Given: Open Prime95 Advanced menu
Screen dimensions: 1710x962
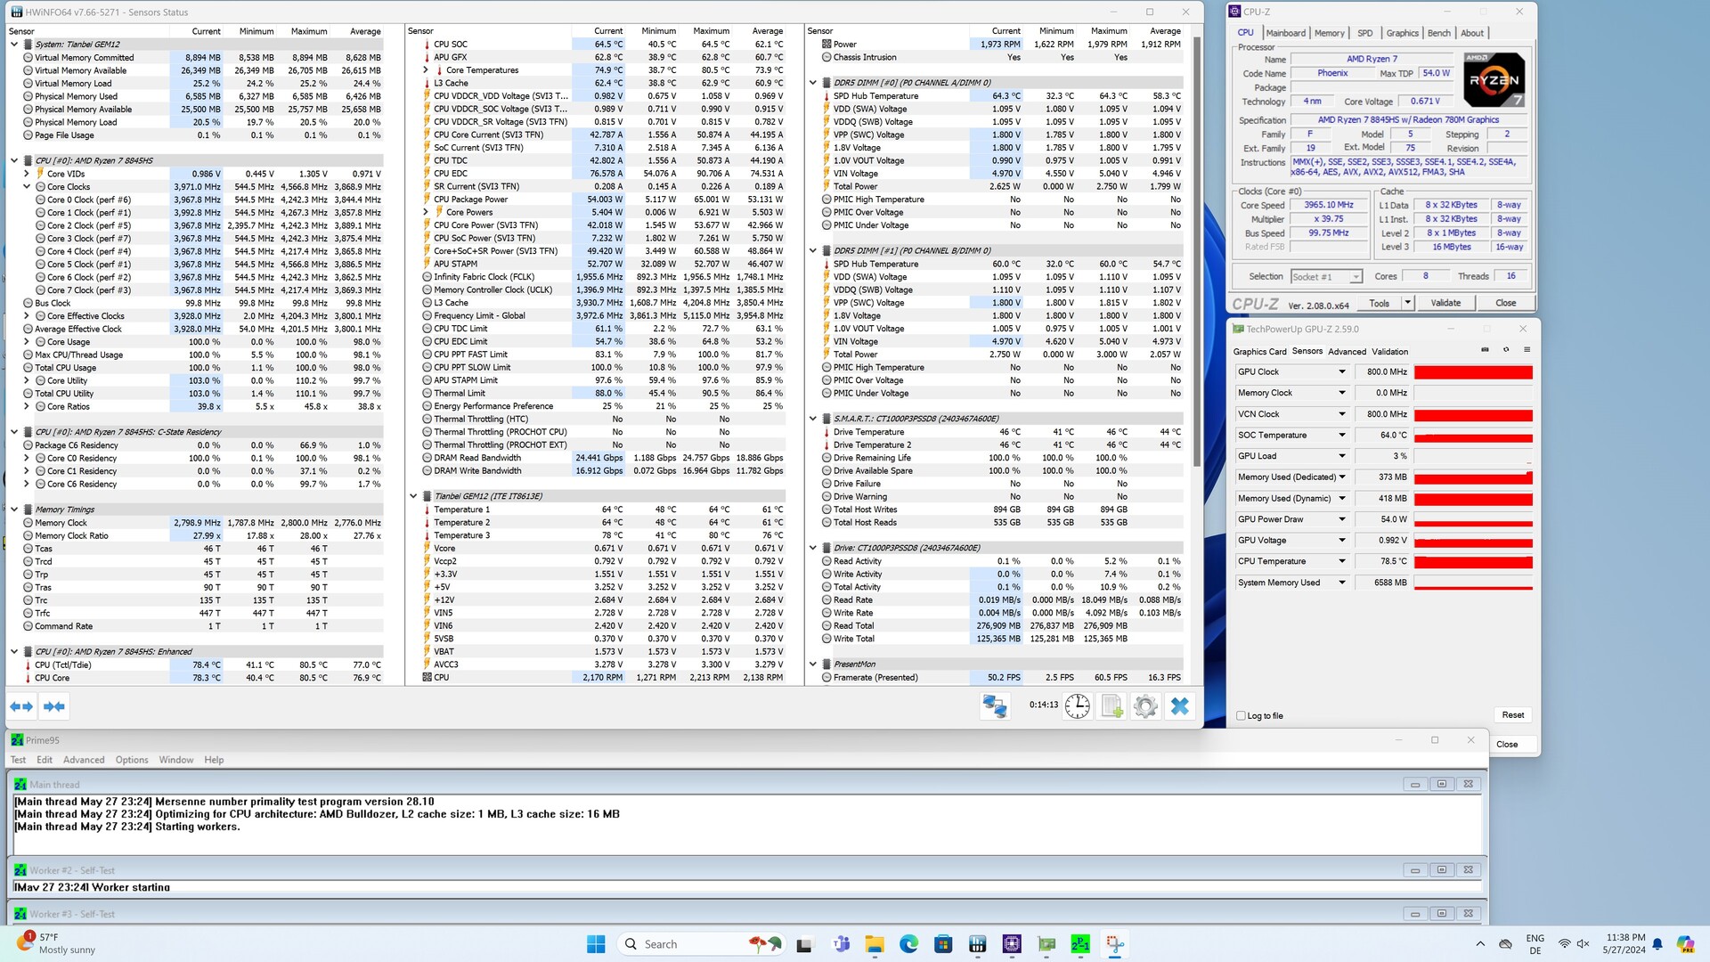Looking at the screenshot, I should [84, 760].
